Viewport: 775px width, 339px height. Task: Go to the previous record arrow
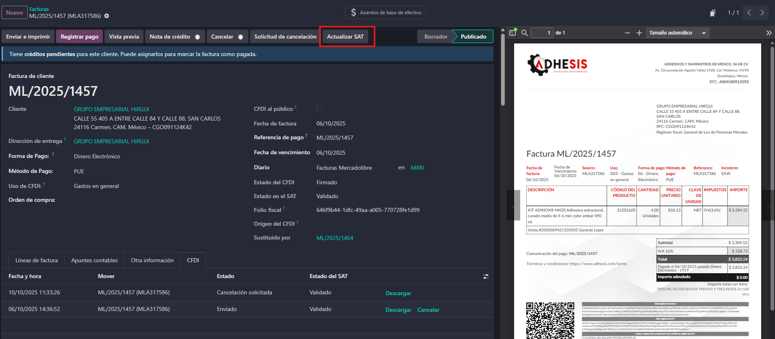(x=749, y=13)
